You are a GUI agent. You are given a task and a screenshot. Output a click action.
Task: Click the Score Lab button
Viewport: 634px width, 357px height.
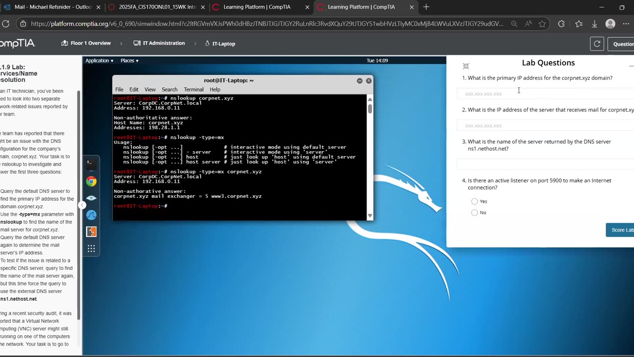click(620, 230)
